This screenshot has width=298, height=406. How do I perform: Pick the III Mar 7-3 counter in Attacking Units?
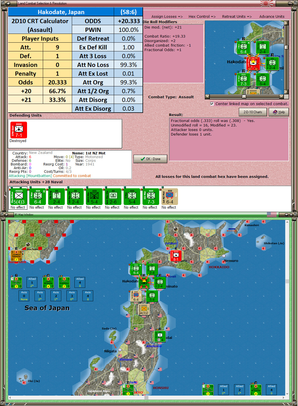(151, 197)
